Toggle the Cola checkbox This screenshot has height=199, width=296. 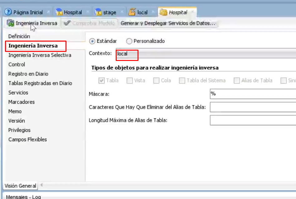pos(156,80)
